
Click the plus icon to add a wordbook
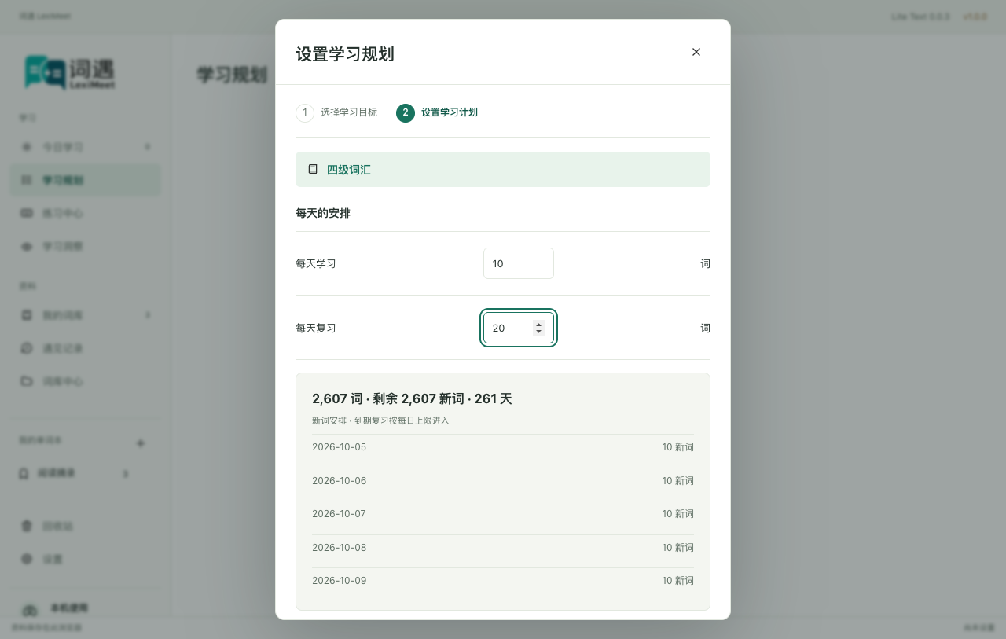point(141,443)
